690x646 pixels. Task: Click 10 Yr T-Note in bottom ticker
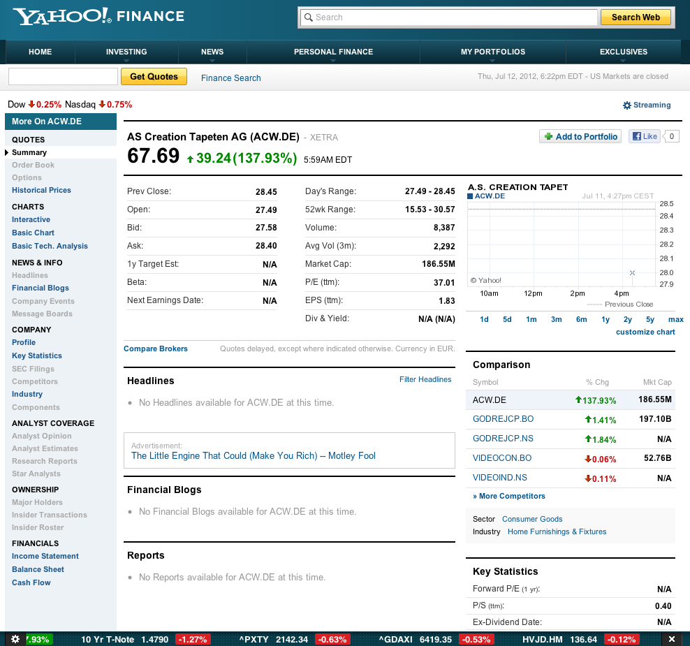click(108, 640)
